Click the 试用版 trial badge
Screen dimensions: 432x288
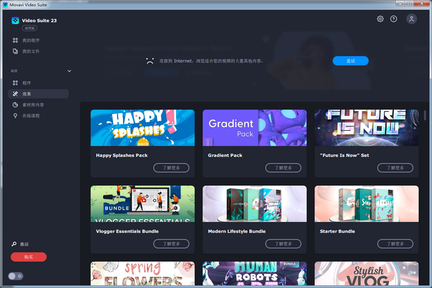coord(30,28)
